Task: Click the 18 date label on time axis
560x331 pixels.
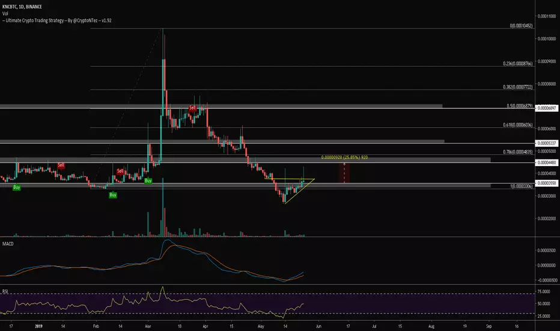Action: (180, 326)
